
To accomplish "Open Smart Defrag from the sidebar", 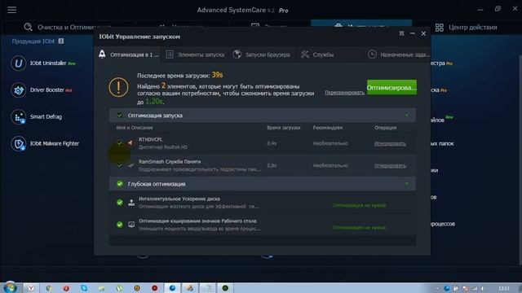I will (37, 117).
